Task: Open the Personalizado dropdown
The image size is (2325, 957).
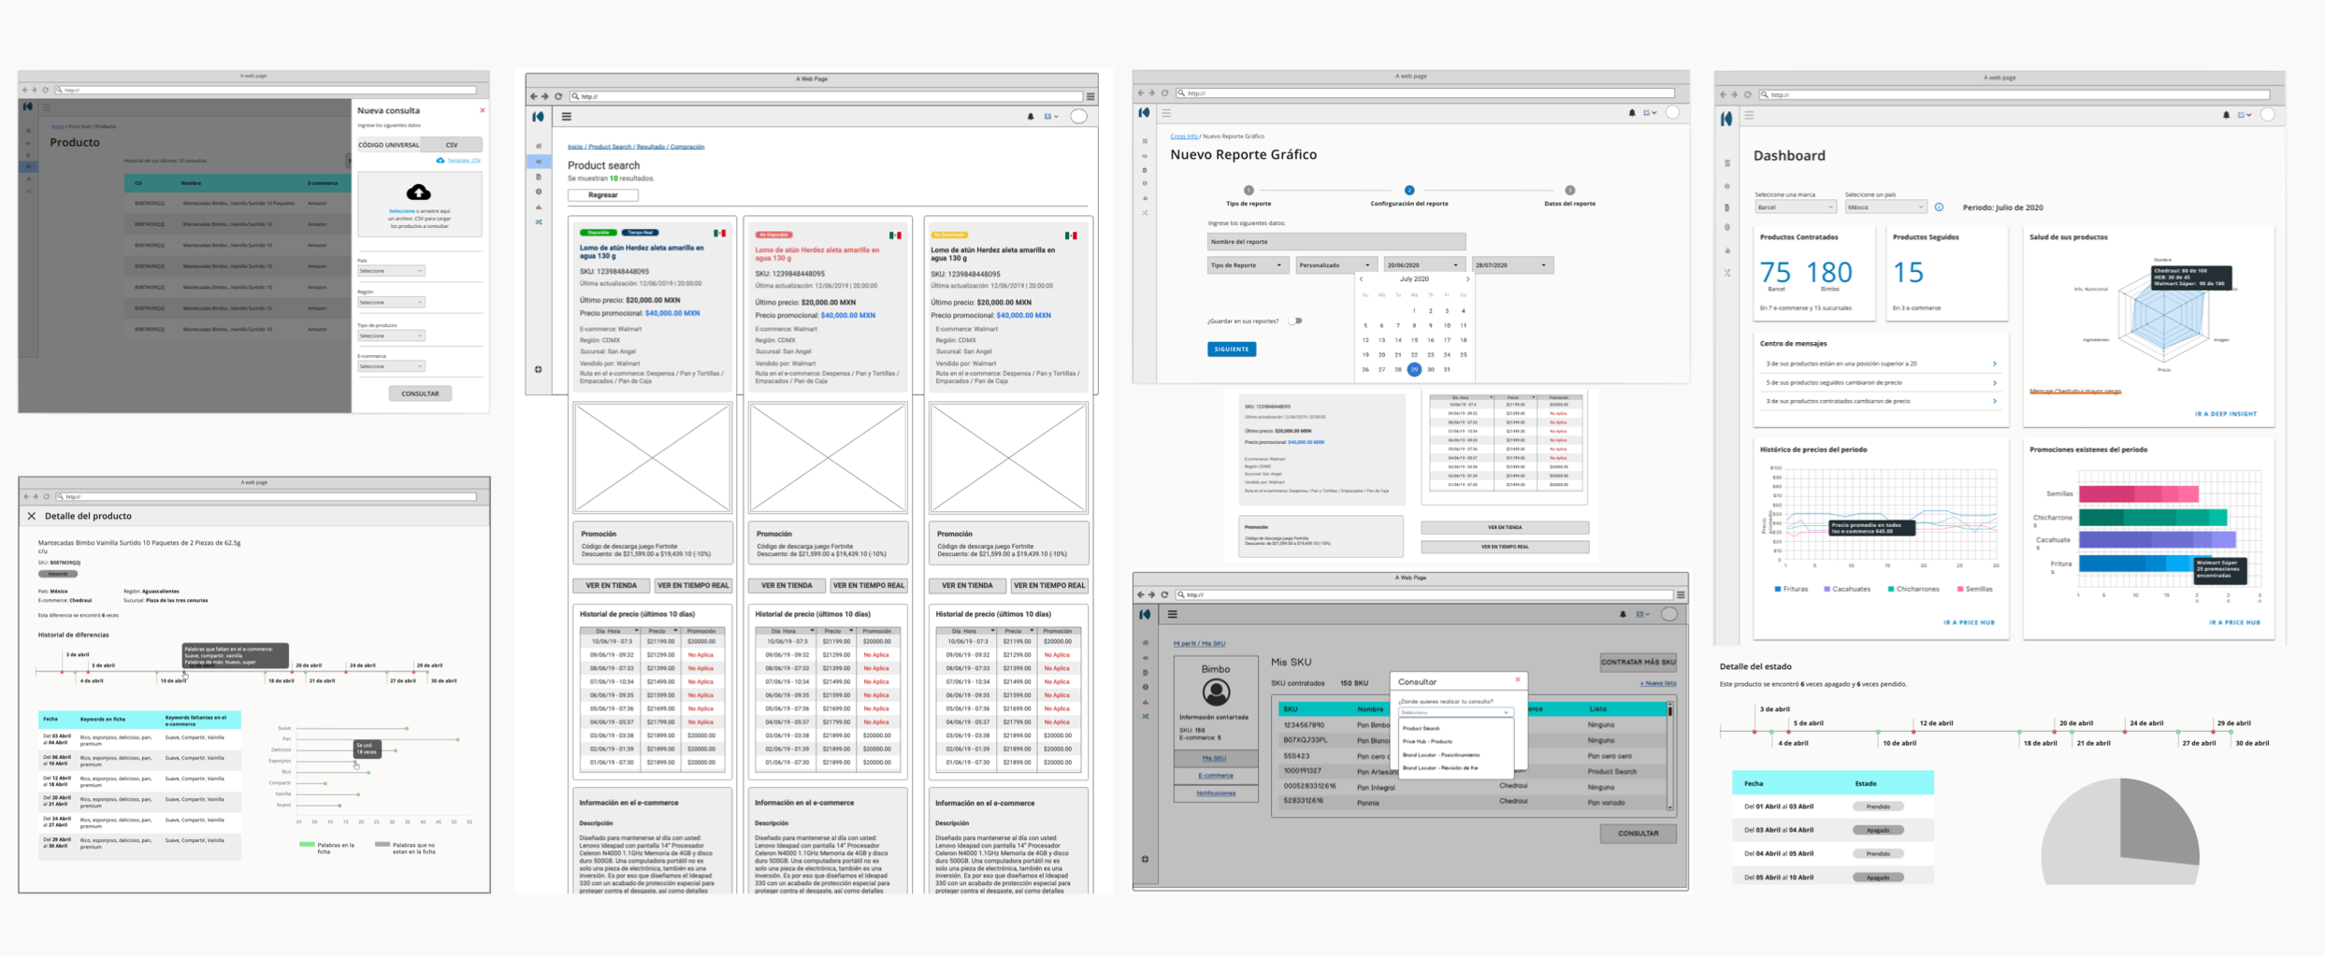Action: [1336, 265]
